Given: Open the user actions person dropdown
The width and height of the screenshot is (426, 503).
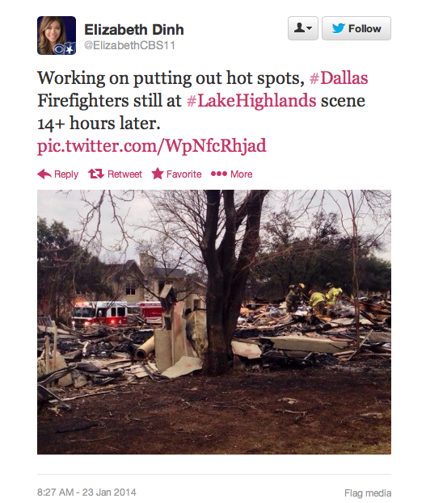Looking at the screenshot, I should pyautogui.click(x=303, y=28).
